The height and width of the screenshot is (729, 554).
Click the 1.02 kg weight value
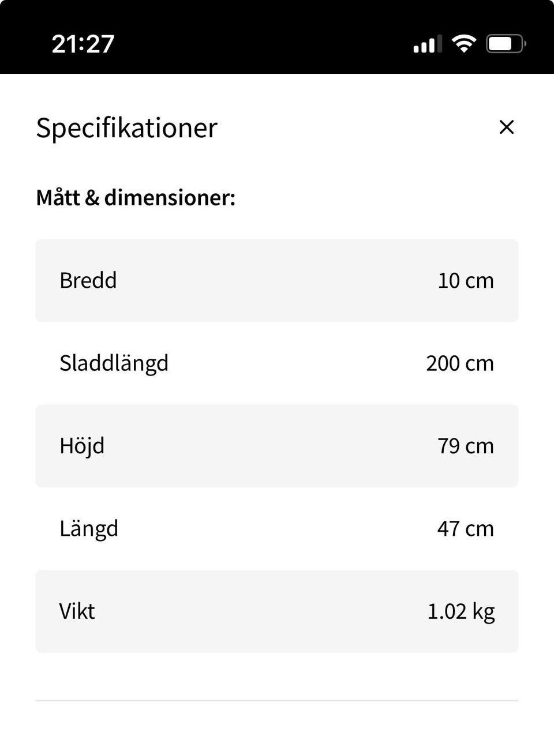coord(461,611)
